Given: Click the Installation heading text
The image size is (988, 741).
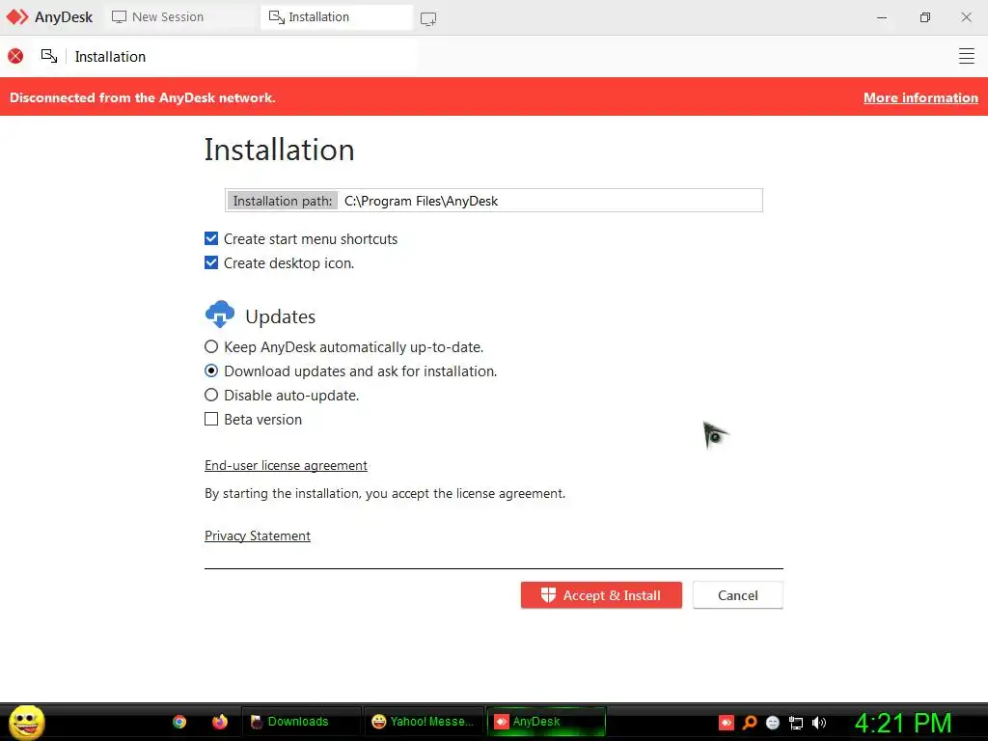Looking at the screenshot, I should click(x=279, y=150).
